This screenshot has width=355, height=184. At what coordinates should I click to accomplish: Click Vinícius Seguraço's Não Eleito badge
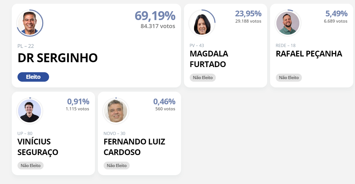click(30, 166)
